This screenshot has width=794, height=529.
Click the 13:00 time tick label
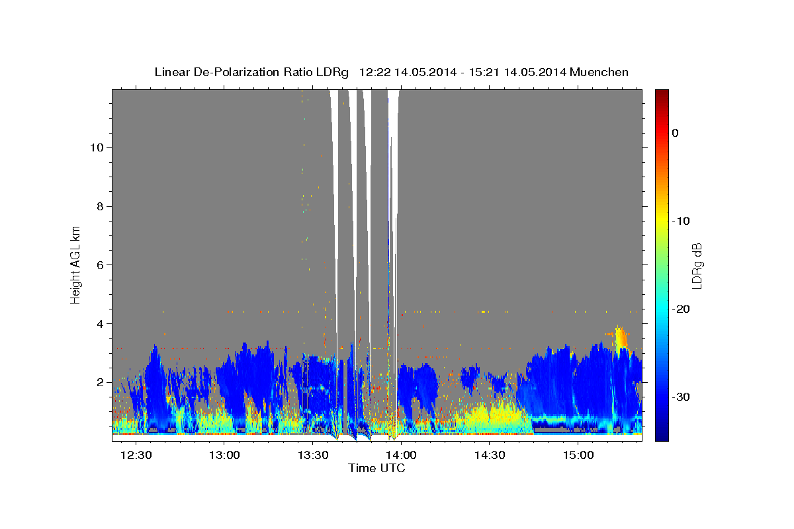tap(224, 455)
